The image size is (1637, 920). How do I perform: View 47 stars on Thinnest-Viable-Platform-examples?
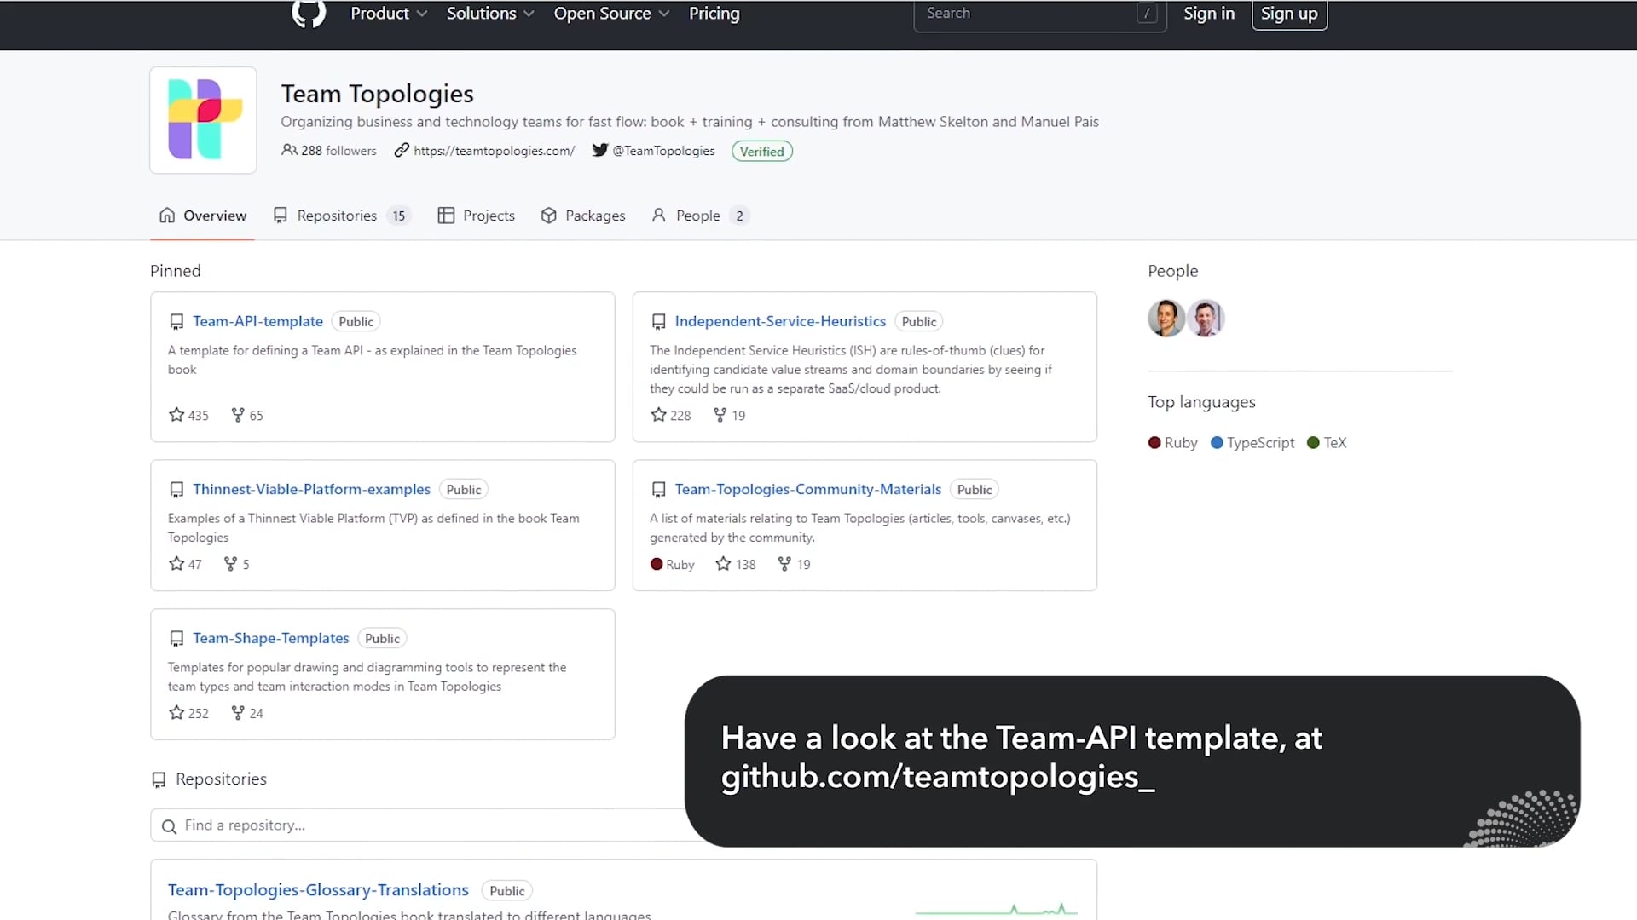(185, 564)
